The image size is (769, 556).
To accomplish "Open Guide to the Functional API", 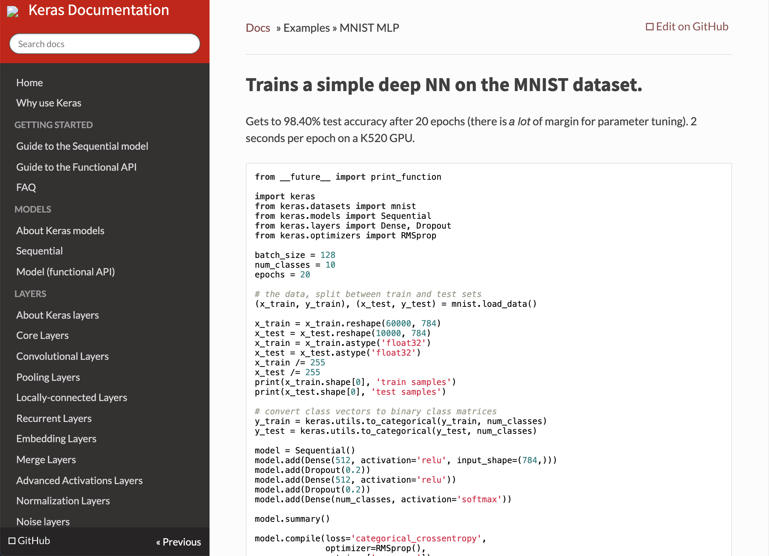I will 76,167.
